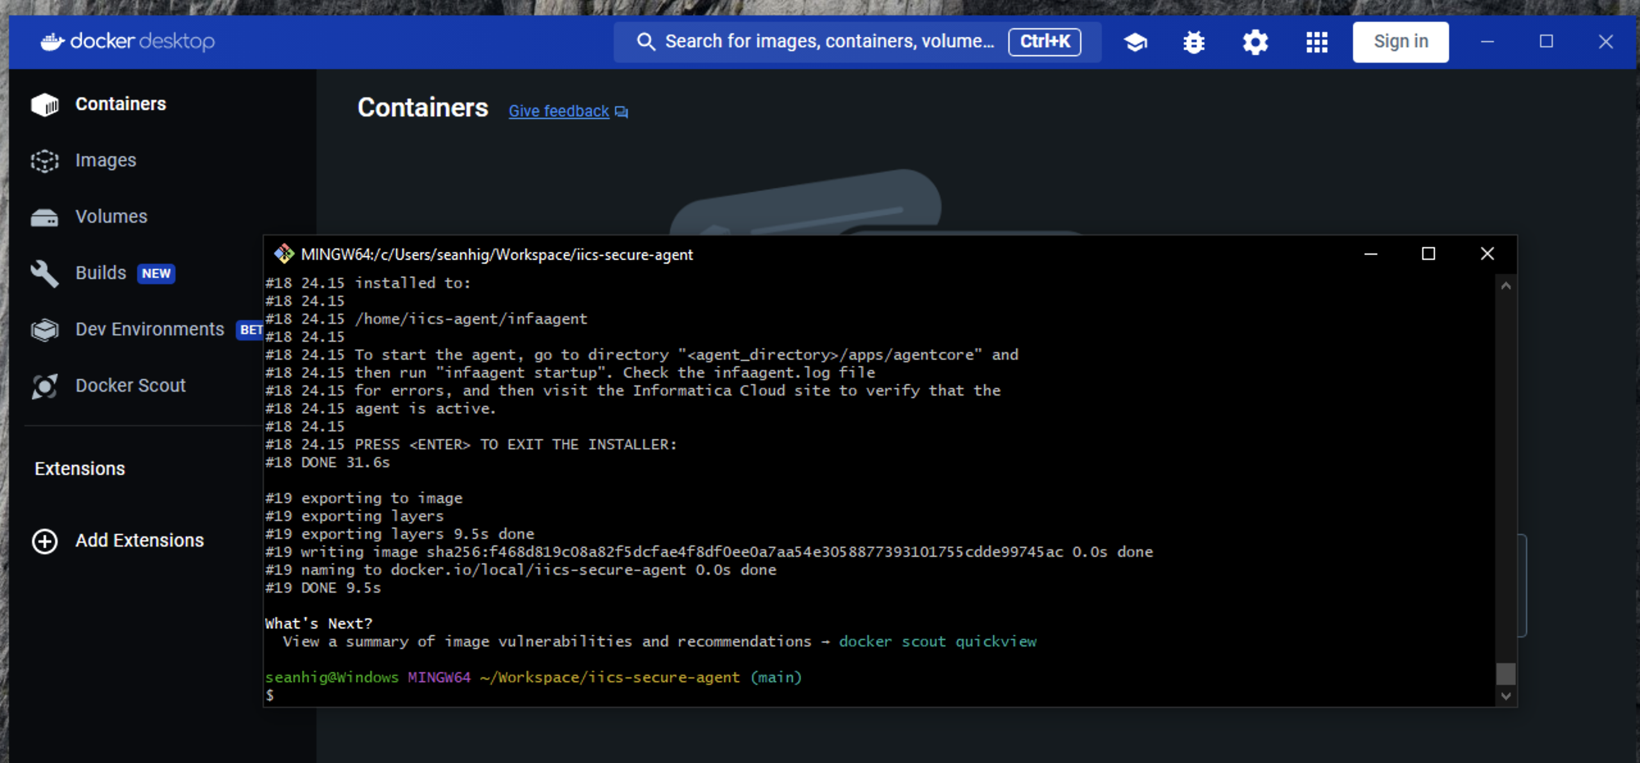Viewport: 1640px width, 763px height.
Task: Click the terminal scrollbar thumb
Action: click(x=1505, y=674)
